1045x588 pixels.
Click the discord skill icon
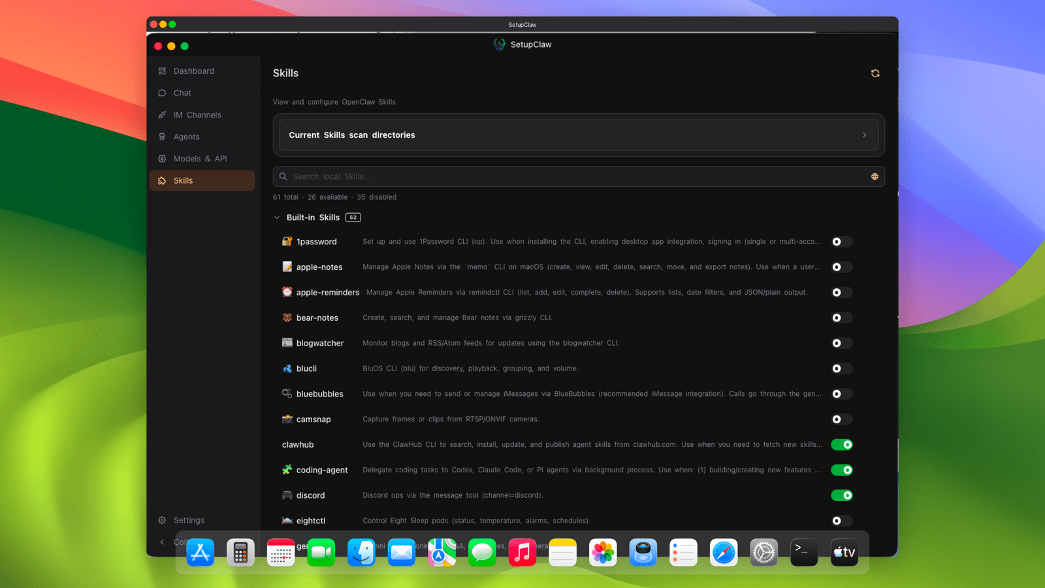pos(287,495)
